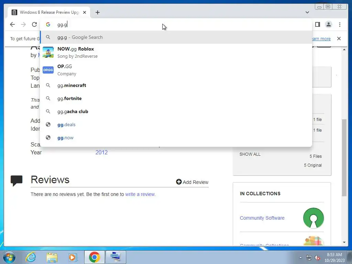Image resolution: width=352 pixels, height=264 pixels.
Task: Click the Add Review button
Action: click(192, 182)
